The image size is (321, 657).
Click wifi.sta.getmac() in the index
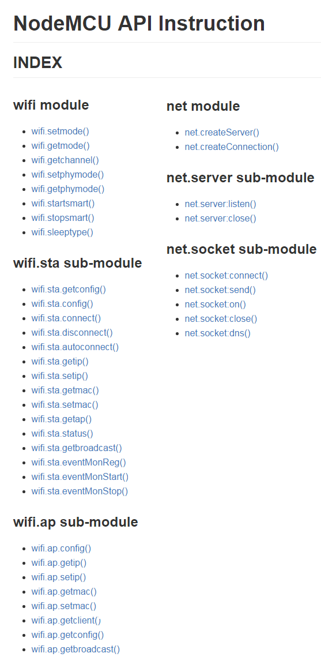point(65,390)
